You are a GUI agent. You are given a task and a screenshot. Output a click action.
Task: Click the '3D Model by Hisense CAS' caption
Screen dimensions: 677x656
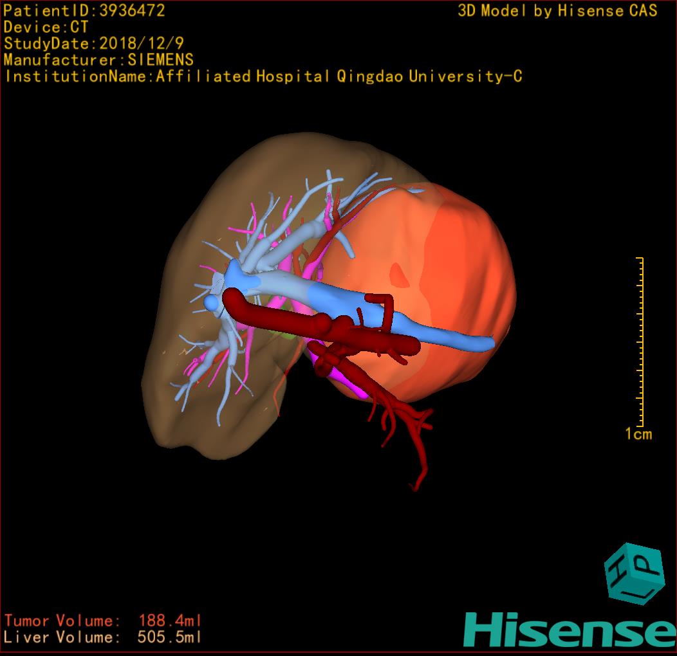click(x=557, y=10)
